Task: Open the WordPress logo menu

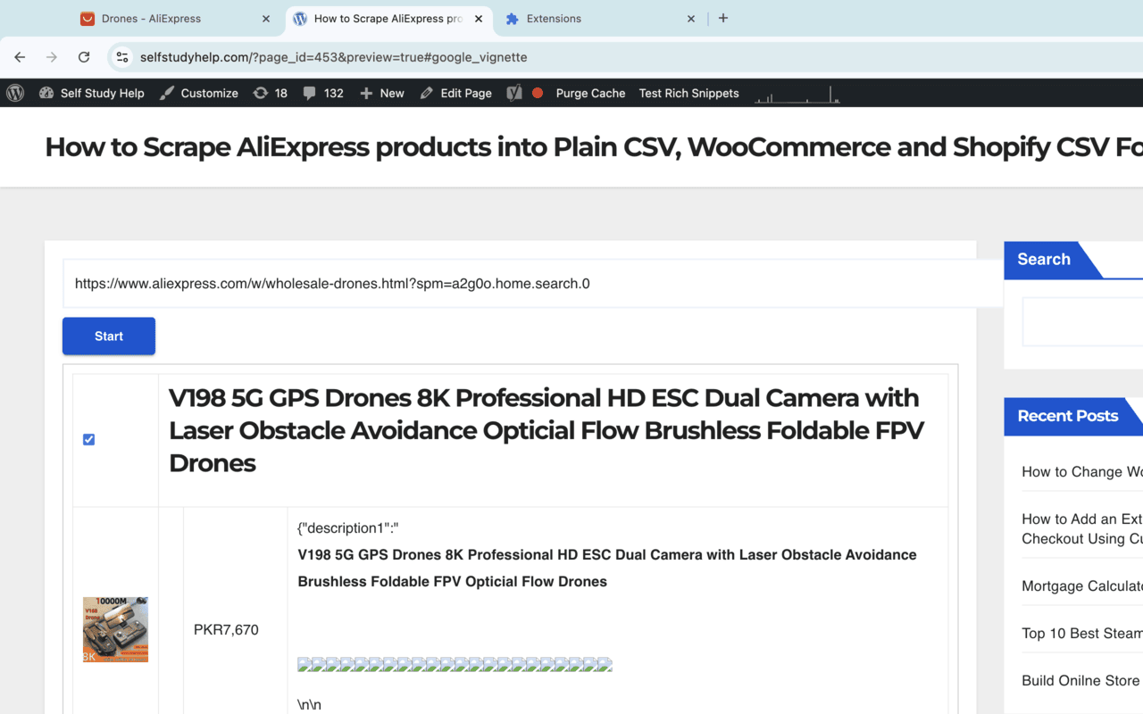Action: [14, 92]
